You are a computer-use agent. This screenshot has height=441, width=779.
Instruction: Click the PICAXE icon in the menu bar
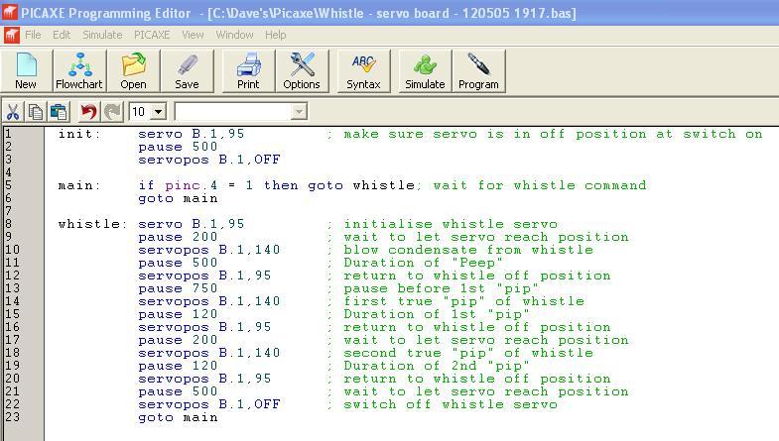click(x=12, y=35)
